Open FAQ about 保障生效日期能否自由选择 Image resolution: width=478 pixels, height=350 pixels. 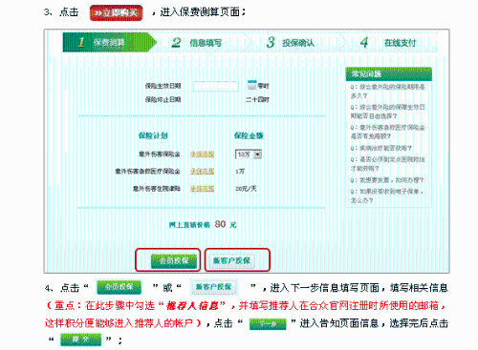[387, 112]
